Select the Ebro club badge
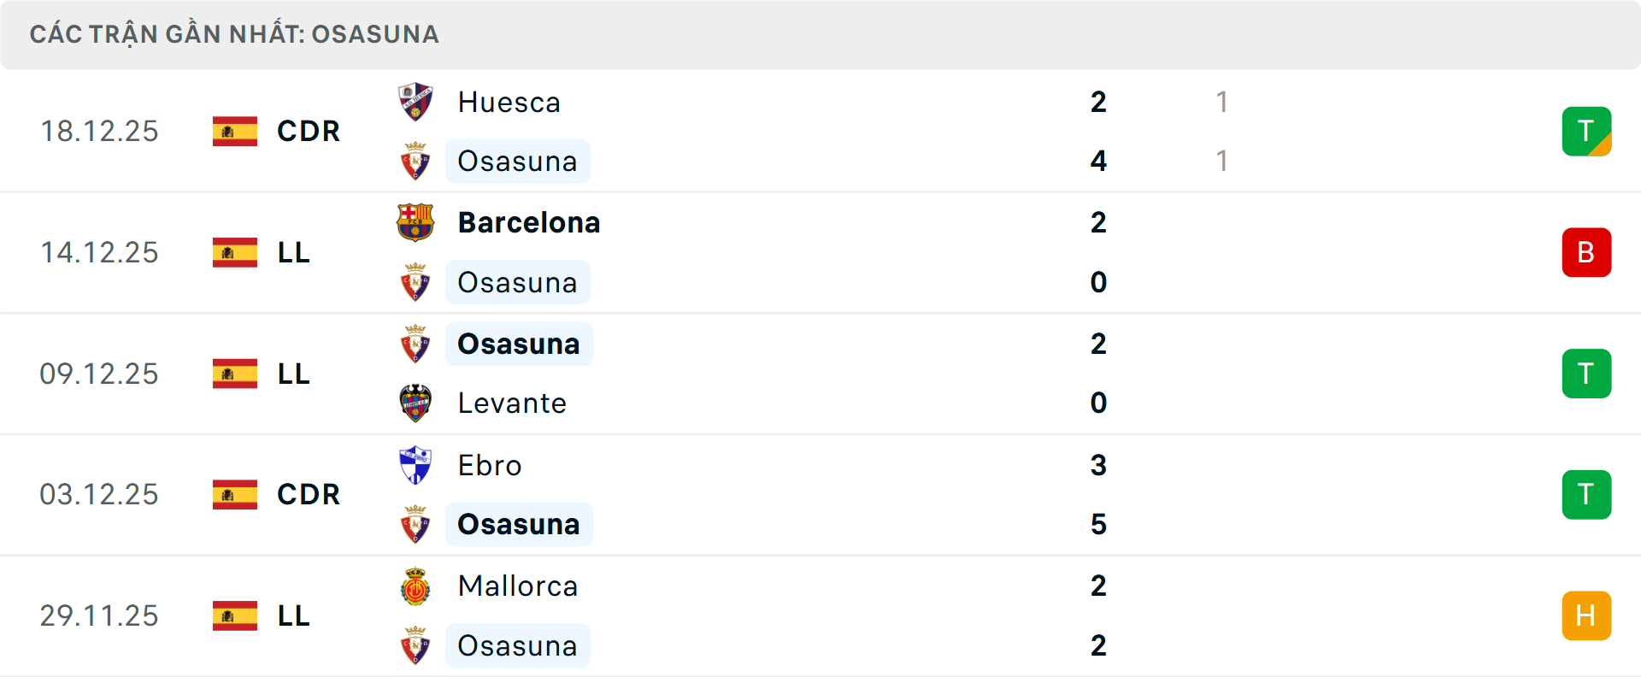Image resolution: width=1641 pixels, height=677 pixels. 416,466
